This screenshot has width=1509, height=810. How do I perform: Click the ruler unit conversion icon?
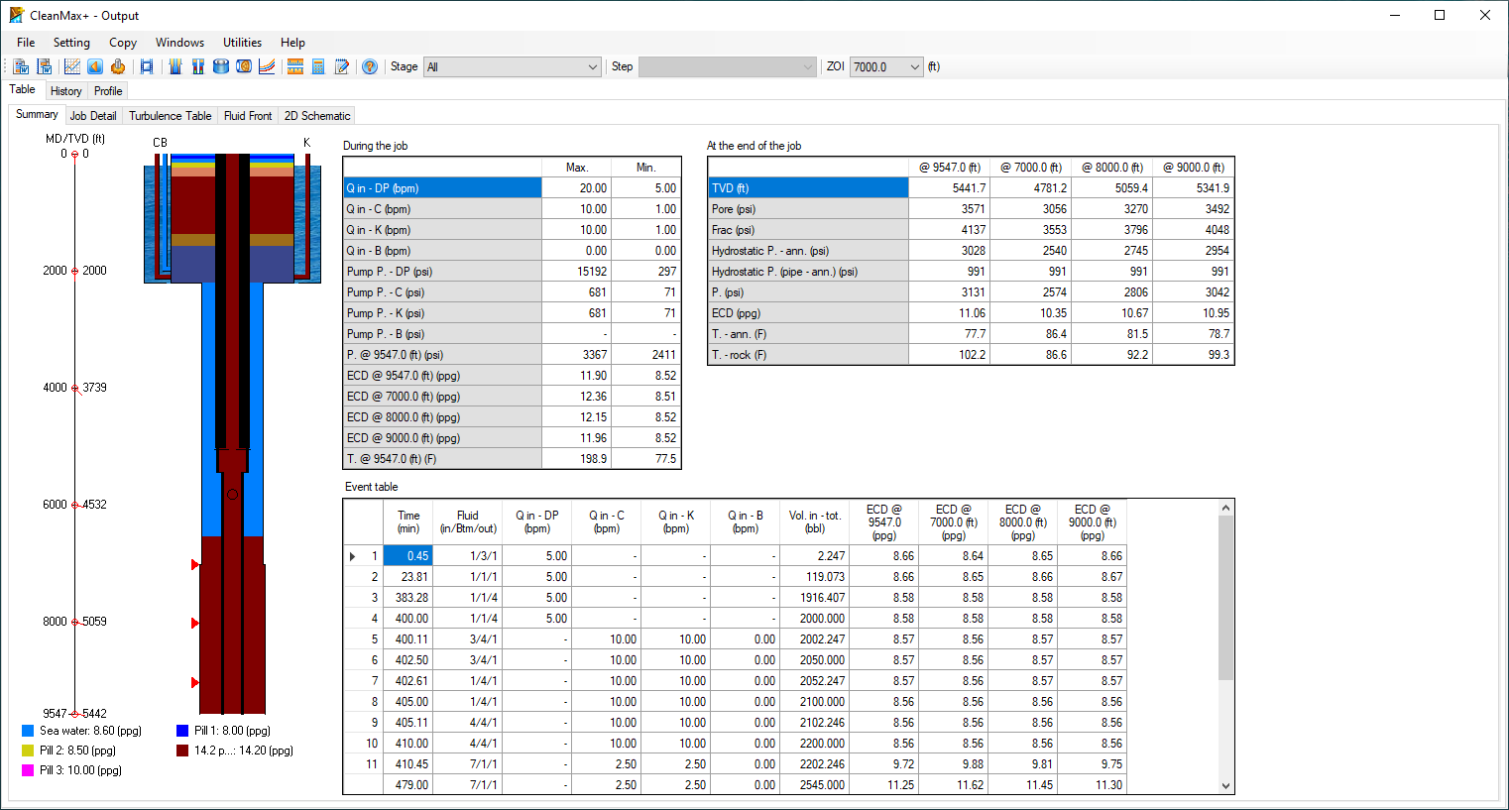pos(294,66)
